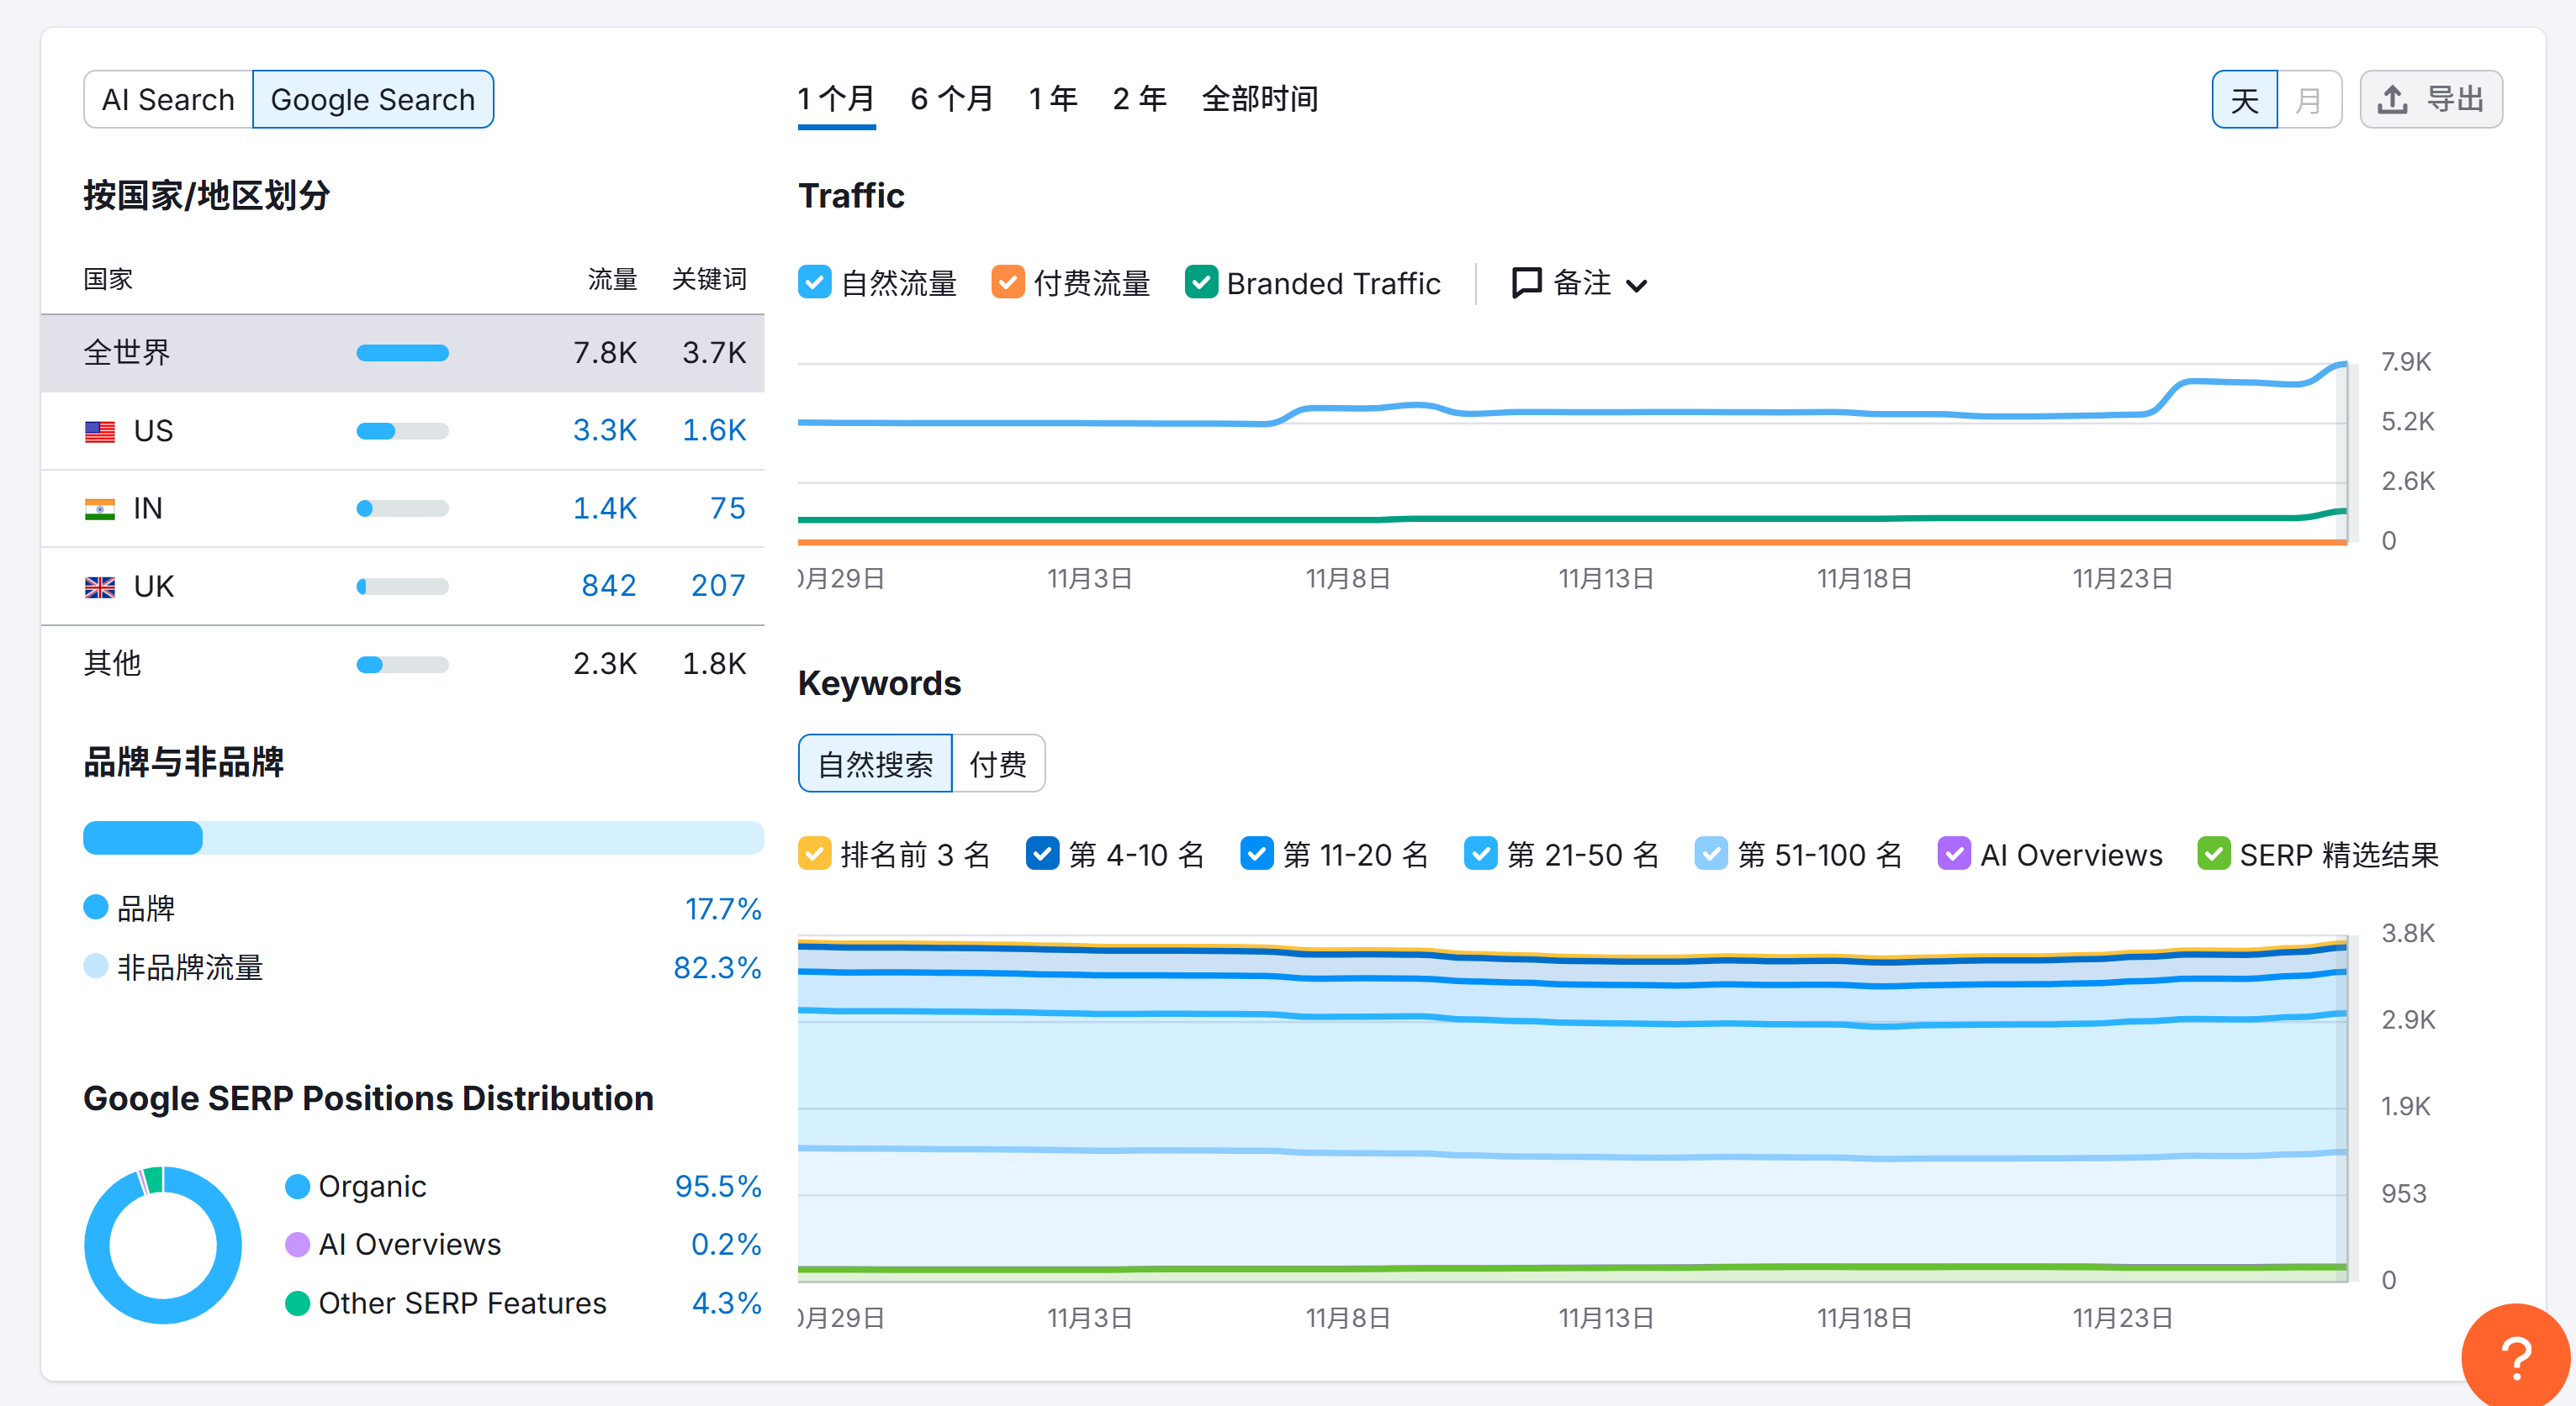This screenshot has width=2576, height=1406.
Task: Click the Organic legend dot
Action: 297,1187
